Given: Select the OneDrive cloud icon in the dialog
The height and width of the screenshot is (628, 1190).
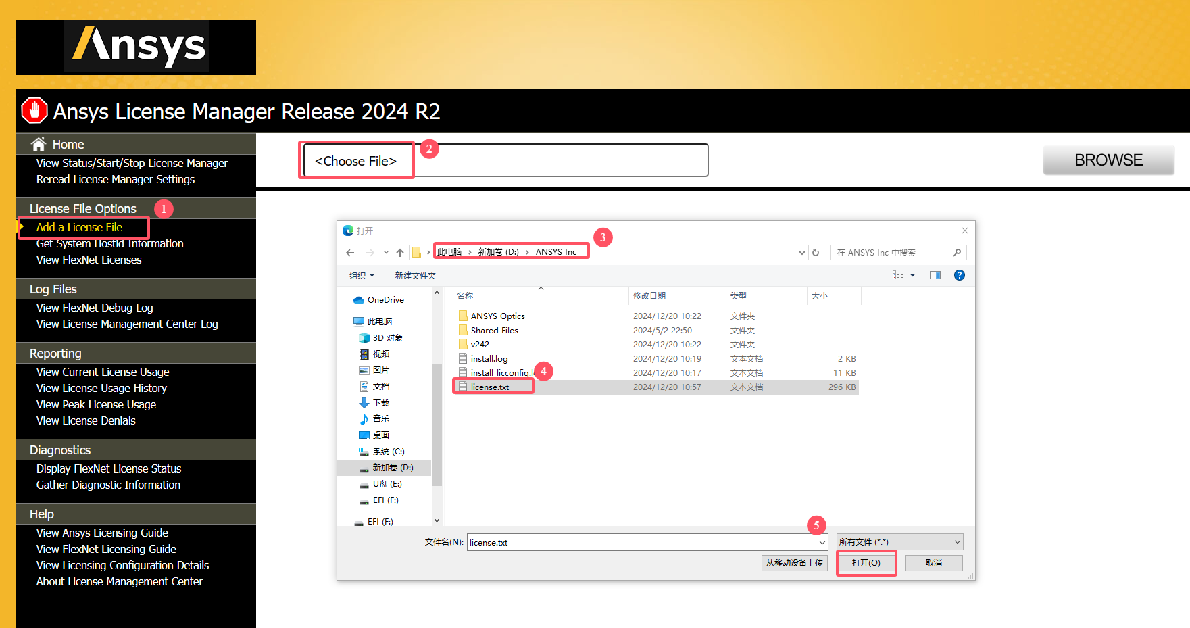Looking at the screenshot, I should [360, 299].
